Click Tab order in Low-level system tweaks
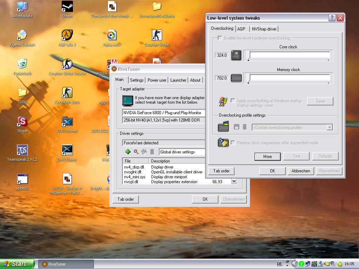This screenshot has height=269, width=359. [221, 171]
